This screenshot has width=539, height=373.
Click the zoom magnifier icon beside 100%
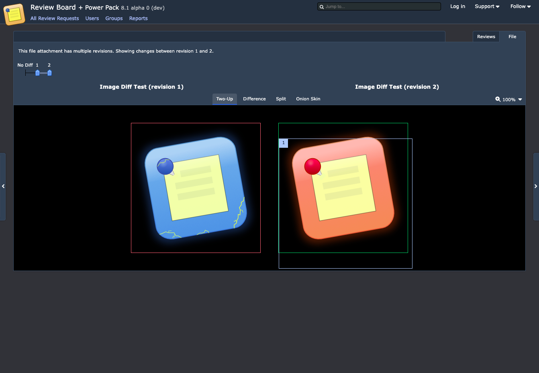coord(498,99)
